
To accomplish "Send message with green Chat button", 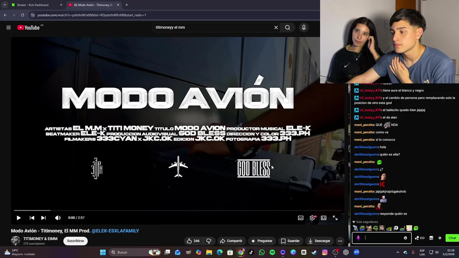I will click(x=452, y=238).
